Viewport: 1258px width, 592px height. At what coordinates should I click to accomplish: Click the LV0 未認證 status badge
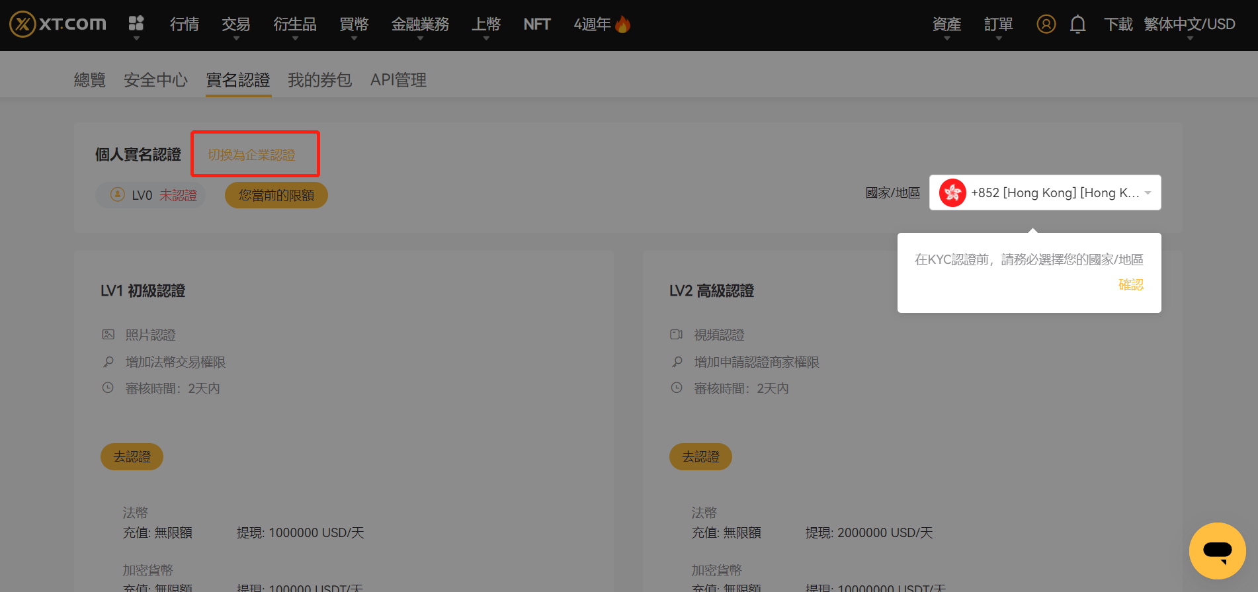pyautogui.click(x=151, y=195)
